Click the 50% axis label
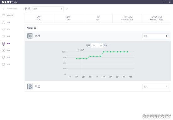This screenshot has width=173, height=120. click(64, 63)
